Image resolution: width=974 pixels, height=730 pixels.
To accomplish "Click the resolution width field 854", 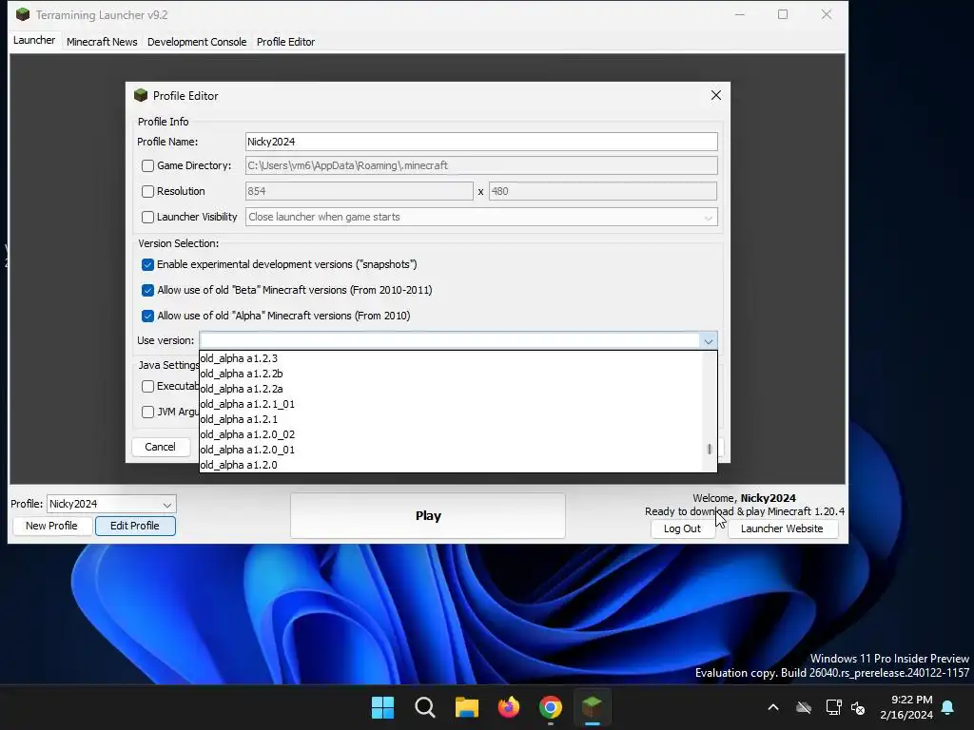I will click(x=359, y=191).
